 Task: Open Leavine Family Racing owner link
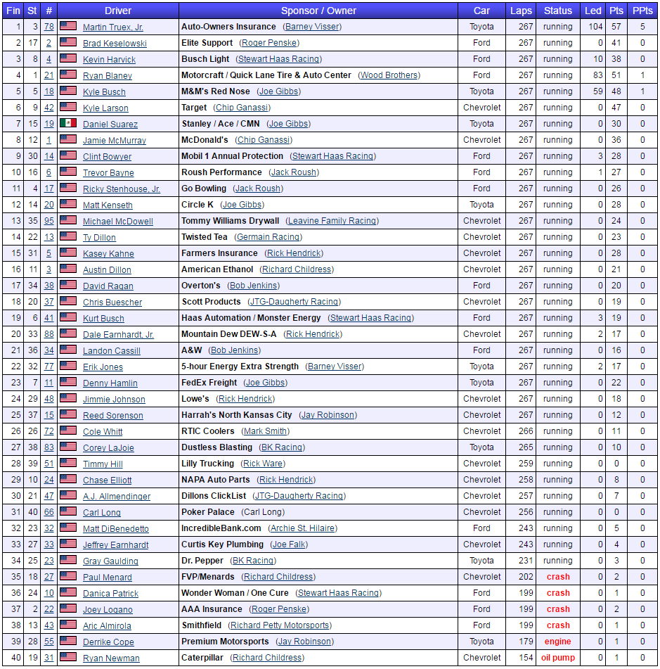coord(332,221)
